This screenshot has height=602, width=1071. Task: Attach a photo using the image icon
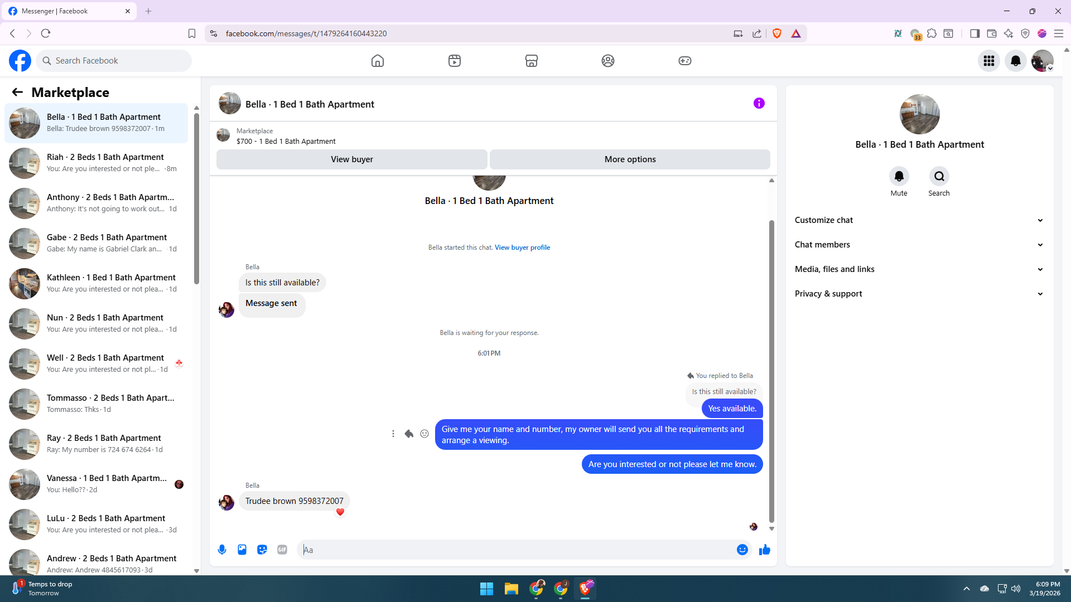pos(242,550)
